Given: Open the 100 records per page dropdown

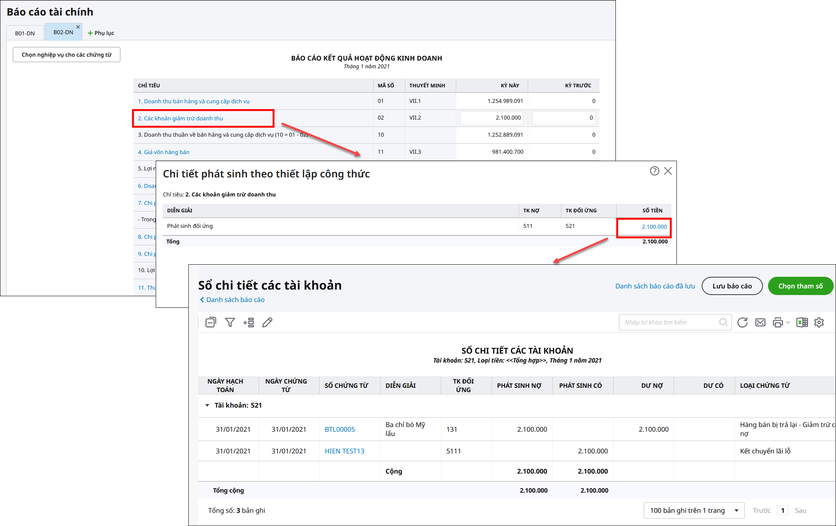Looking at the screenshot, I should click(x=693, y=510).
